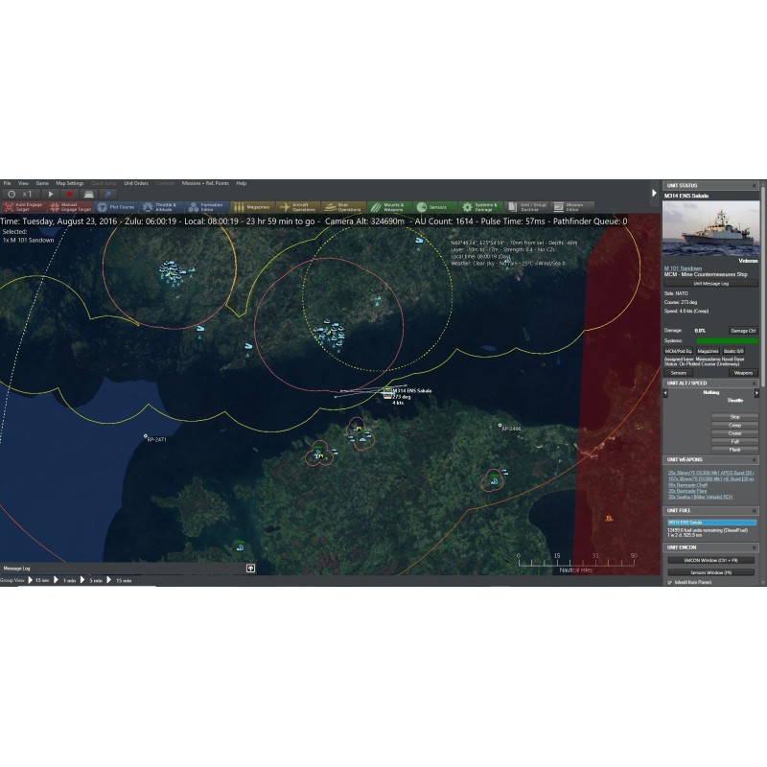
Task: Open the Plot Course tool
Action: pos(116,206)
